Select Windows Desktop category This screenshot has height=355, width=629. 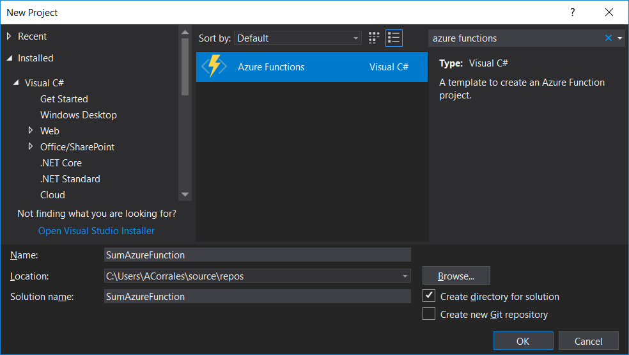pyautogui.click(x=79, y=115)
